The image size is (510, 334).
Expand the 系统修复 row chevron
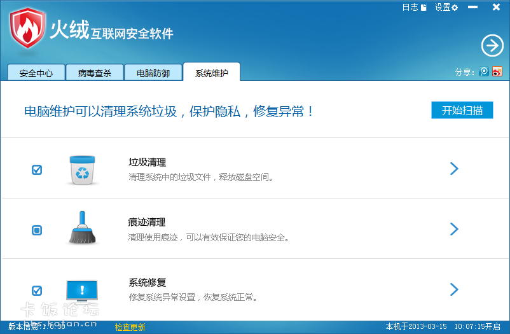454,289
